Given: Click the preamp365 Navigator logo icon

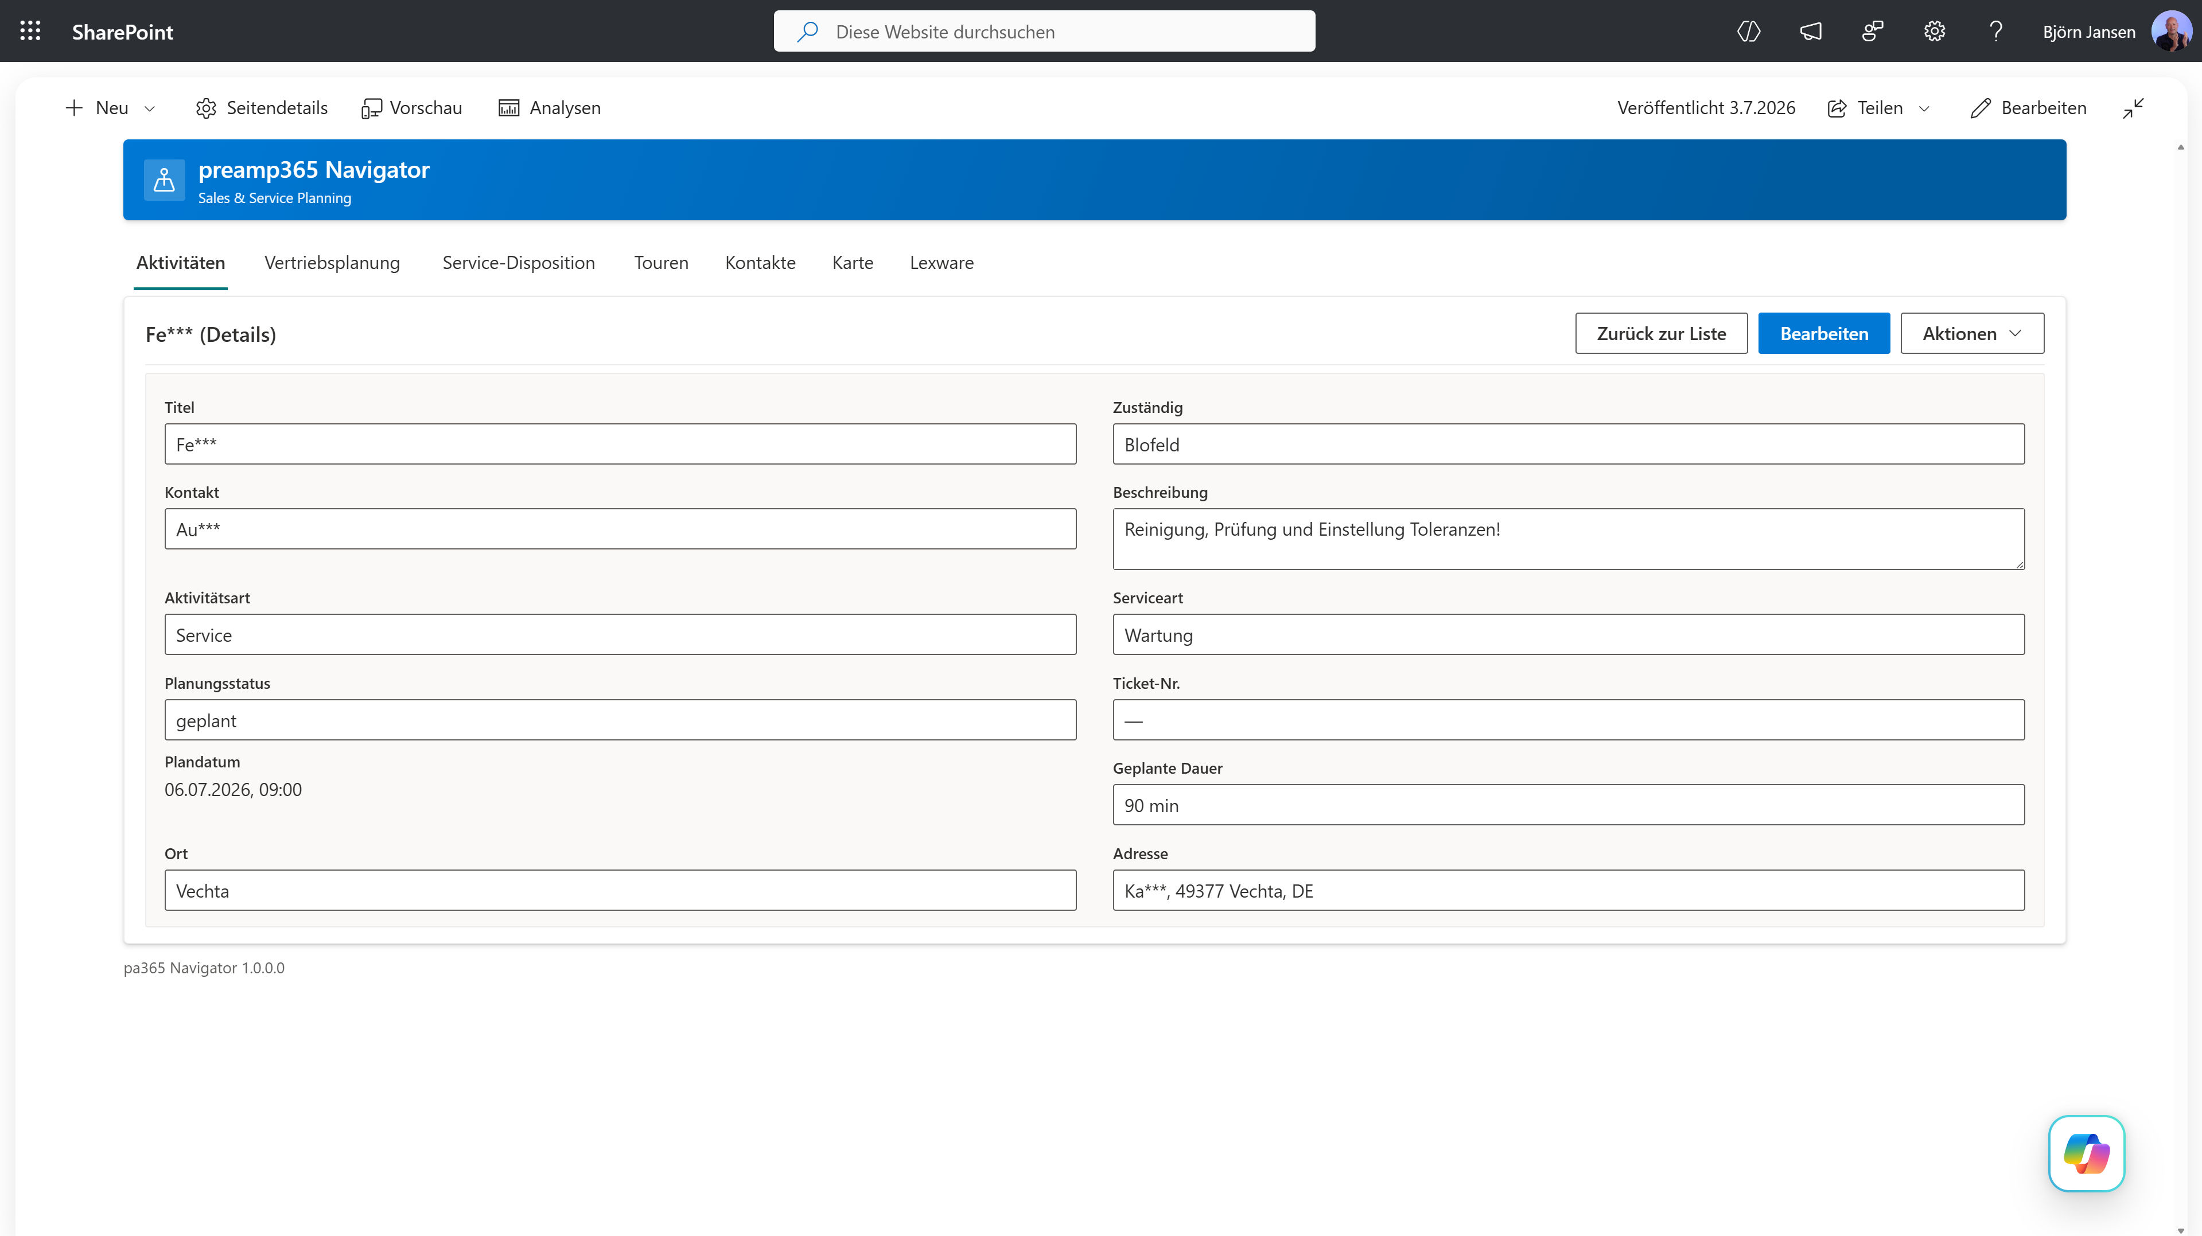Looking at the screenshot, I should coord(164,180).
